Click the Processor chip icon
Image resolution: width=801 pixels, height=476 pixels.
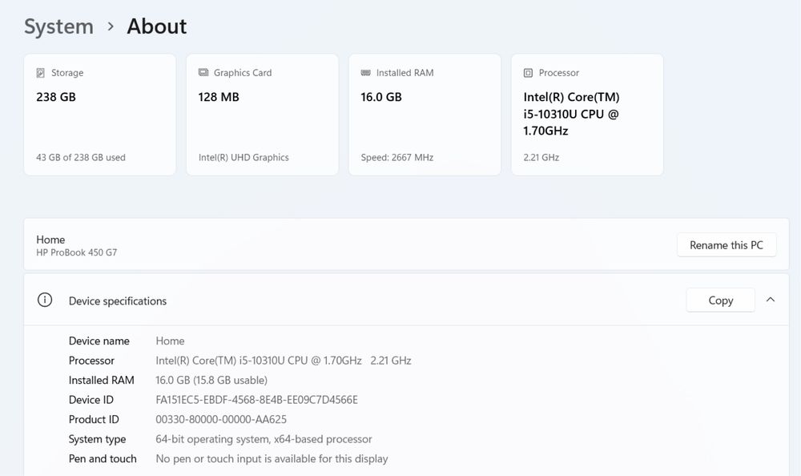[528, 73]
